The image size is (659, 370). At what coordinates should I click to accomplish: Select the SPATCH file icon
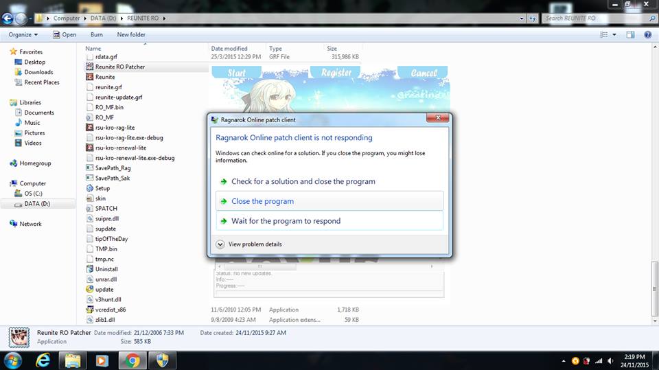pos(89,209)
